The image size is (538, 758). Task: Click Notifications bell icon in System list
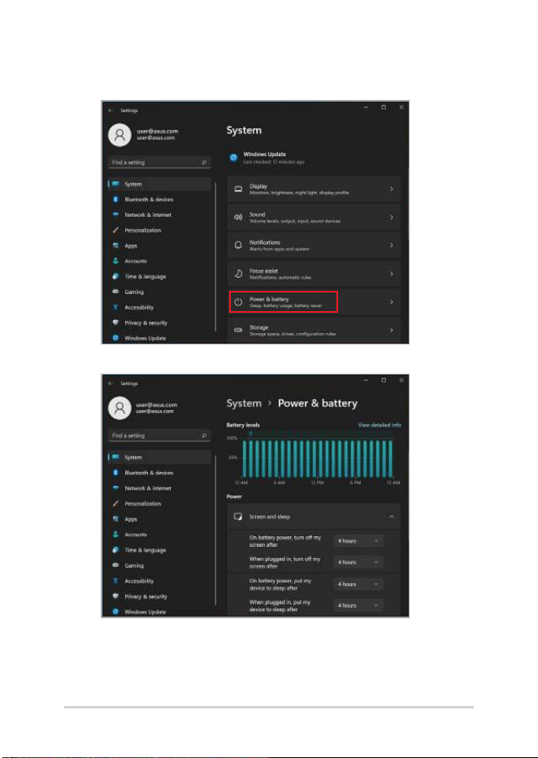click(238, 245)
